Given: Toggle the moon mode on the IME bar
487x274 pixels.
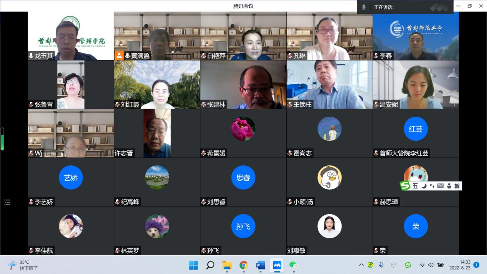Looking at the screenshot, I should coord(424,186).
